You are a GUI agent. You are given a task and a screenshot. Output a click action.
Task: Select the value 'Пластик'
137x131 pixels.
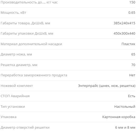tap(128, 44)
